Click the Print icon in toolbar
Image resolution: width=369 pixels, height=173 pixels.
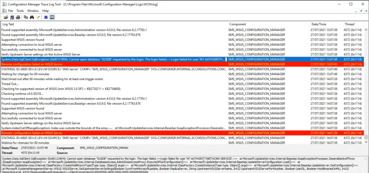18,17
